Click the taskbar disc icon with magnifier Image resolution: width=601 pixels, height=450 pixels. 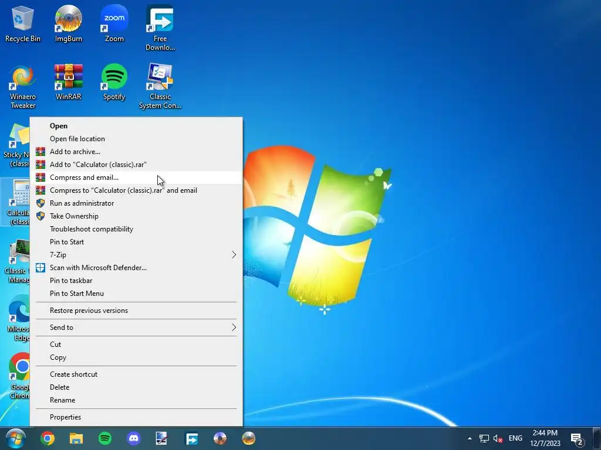pyautogui.click(x=220, y=438)
